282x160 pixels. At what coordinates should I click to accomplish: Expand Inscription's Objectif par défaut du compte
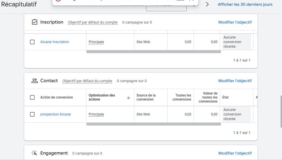92,22
